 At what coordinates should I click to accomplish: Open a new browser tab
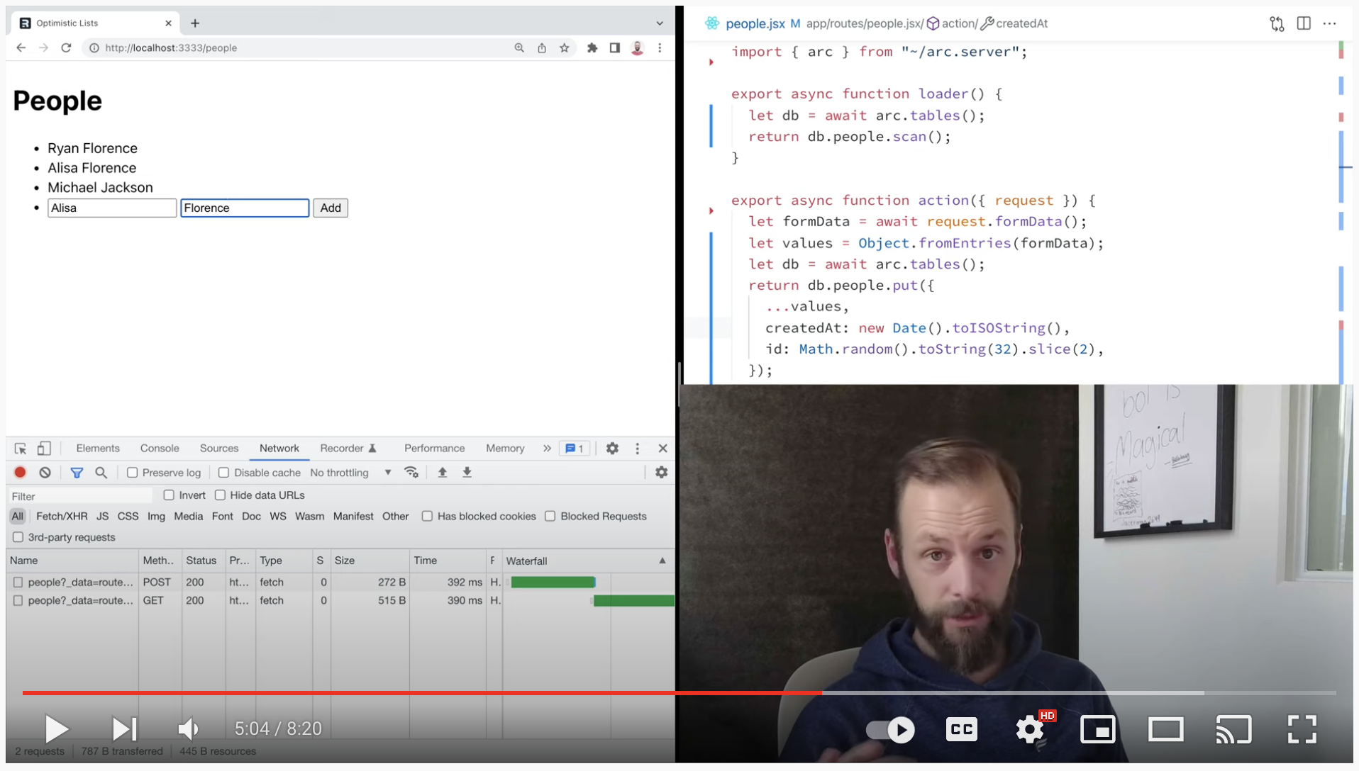(x=195, y=23)
